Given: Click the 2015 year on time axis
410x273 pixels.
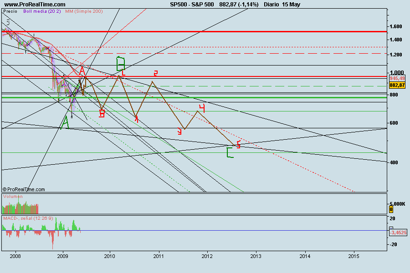Looking at the screenshot, I should point(354,256).
